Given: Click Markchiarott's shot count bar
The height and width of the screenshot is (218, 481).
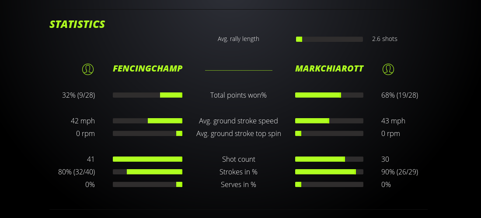Looking at the screenshot, I should (329, 159).
